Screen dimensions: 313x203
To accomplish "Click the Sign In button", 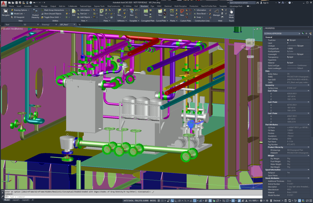I will [x=266, y=3].
